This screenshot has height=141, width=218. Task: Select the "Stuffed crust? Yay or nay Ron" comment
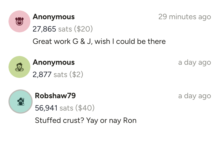(86, 120)
